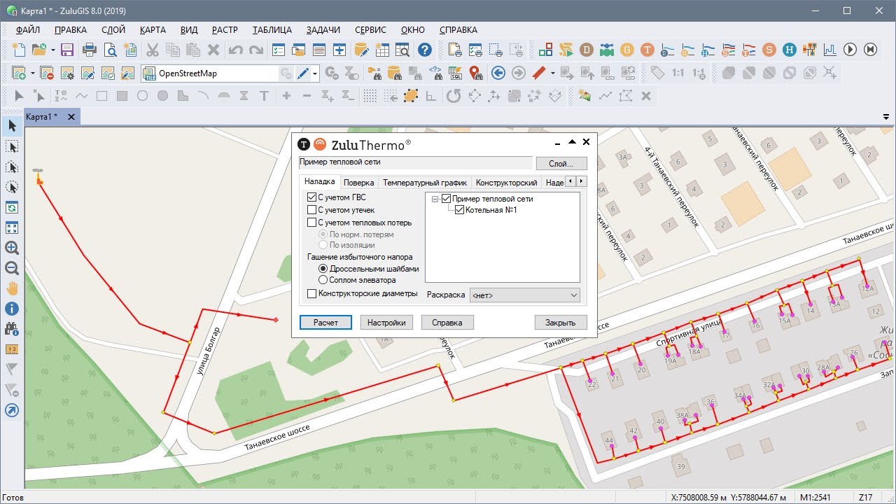
Task: Select the 'Дроссельными шайбами' radio button
Action: tap(323, 269)
